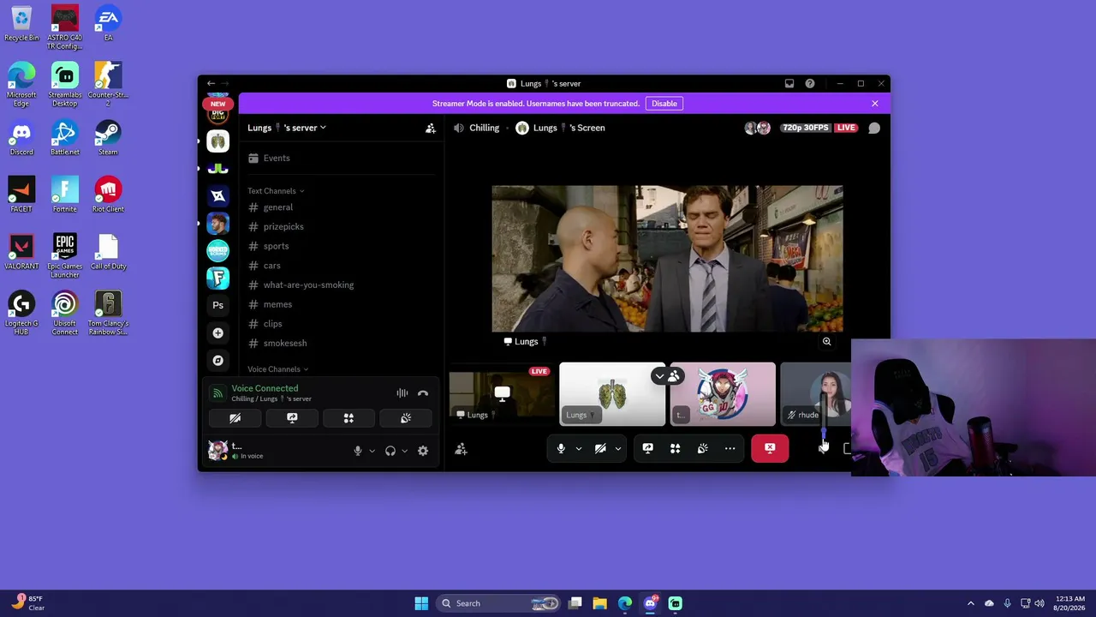Toggle microphone mute in call control bar
This screenshot has height=617, width=1096.
point(561,448)
